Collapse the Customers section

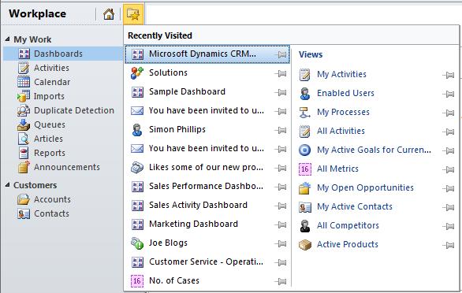point(8,185)
